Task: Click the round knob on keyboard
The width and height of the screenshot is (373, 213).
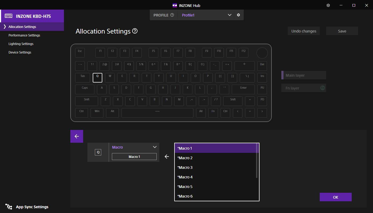Action: click(262, 53)
